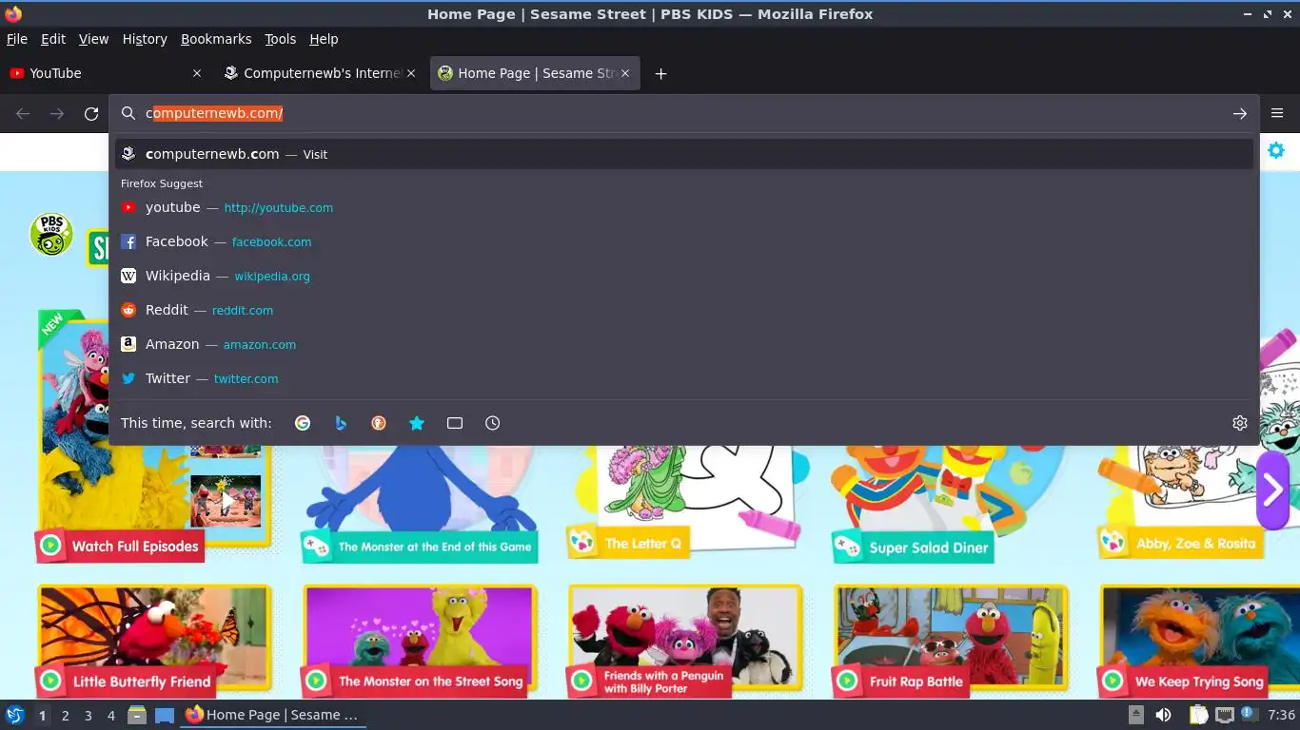
Task: Choose the Amazon suggestion
Action: (684, 344)
